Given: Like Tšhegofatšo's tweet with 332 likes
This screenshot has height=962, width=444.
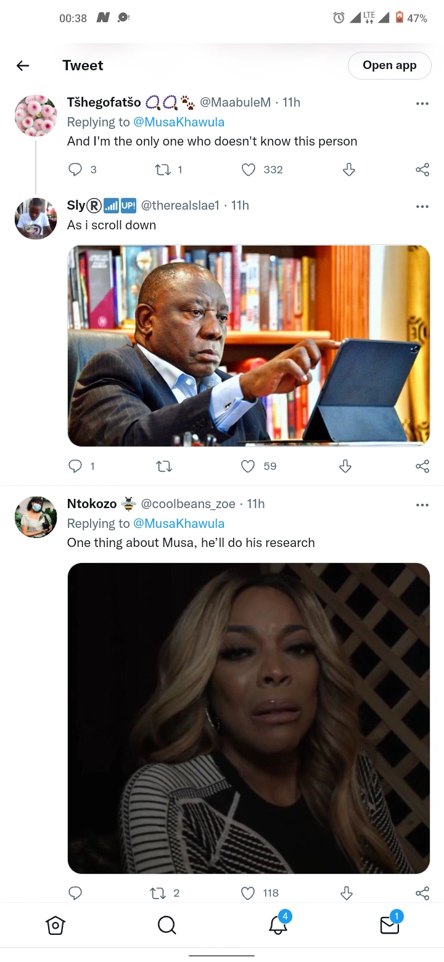Looking at the screenshot, I should 249,170.
